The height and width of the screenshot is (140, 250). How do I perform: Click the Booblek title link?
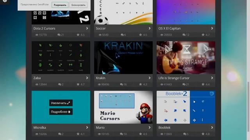[x=164, y=128]
